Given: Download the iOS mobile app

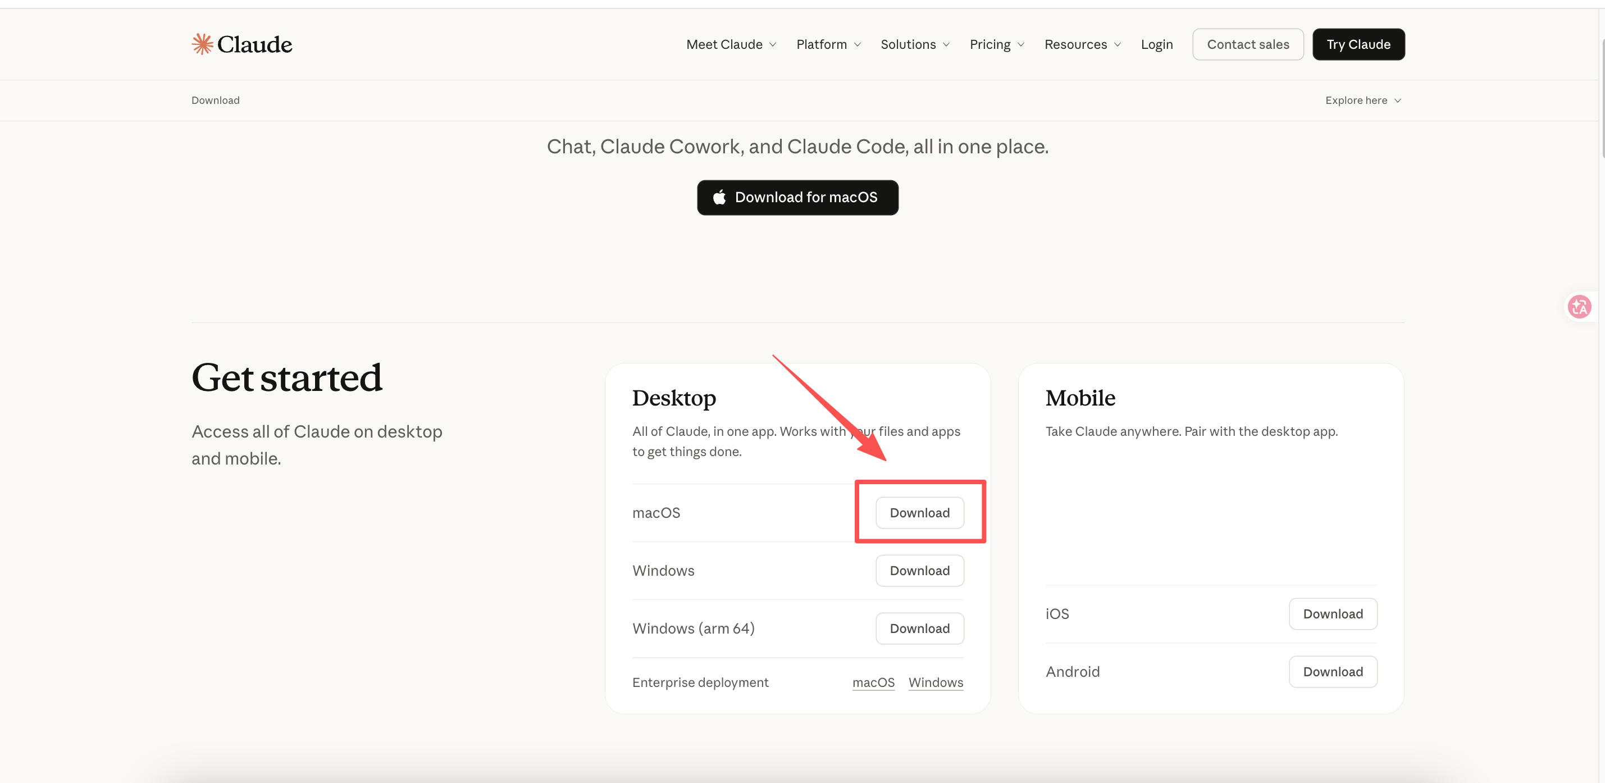Looking at the screenshot, I should coord(1333,614).
